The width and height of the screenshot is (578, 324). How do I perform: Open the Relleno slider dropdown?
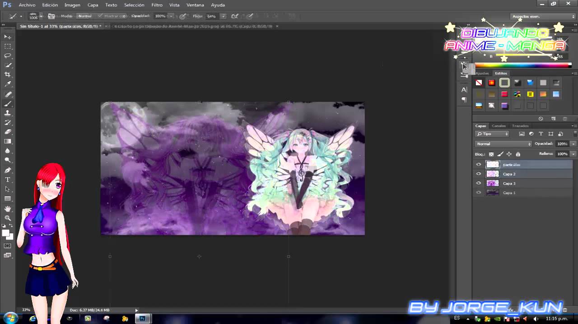point(573,154)
